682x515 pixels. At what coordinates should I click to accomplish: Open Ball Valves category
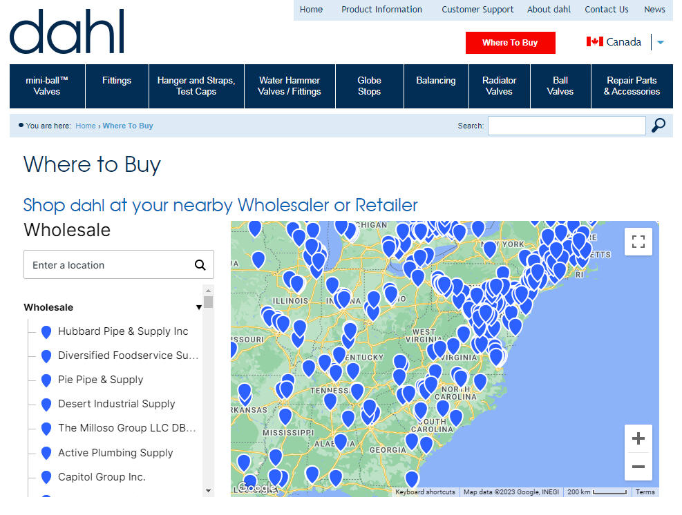[x=560, y=86]
